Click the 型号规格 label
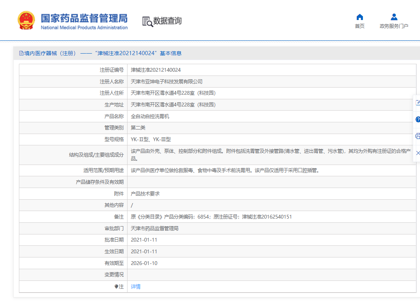The width and height of the screenshot is (420, 302). coord(114,139)
